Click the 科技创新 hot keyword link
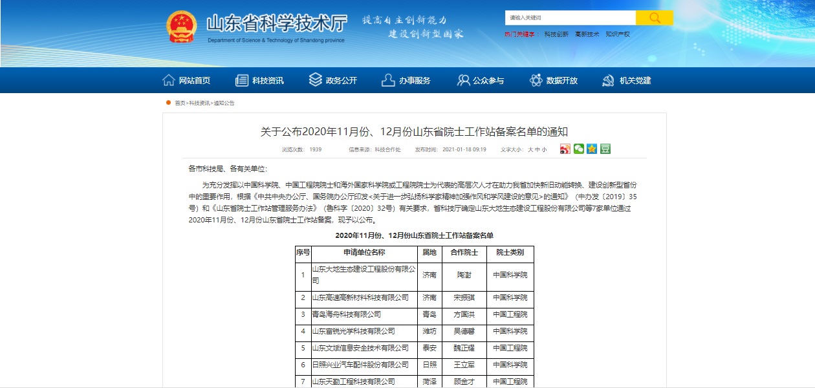 (558, 34)
